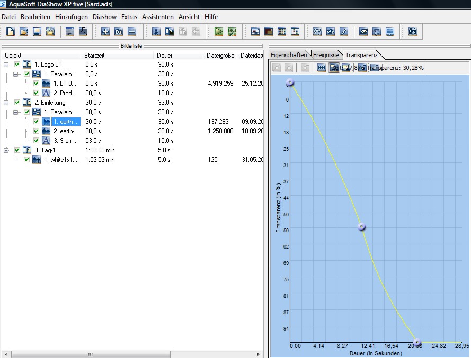This screenshot has width=471, height=358.
Task: Click the middle transparency curve point
Action: 361,227
